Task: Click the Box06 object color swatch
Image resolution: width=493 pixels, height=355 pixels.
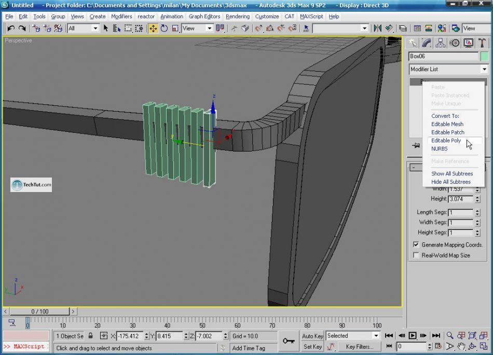Action: click(x=485, y=56)
